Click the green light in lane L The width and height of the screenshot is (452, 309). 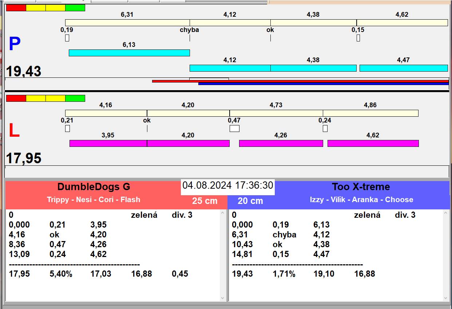tap(75, 99)
